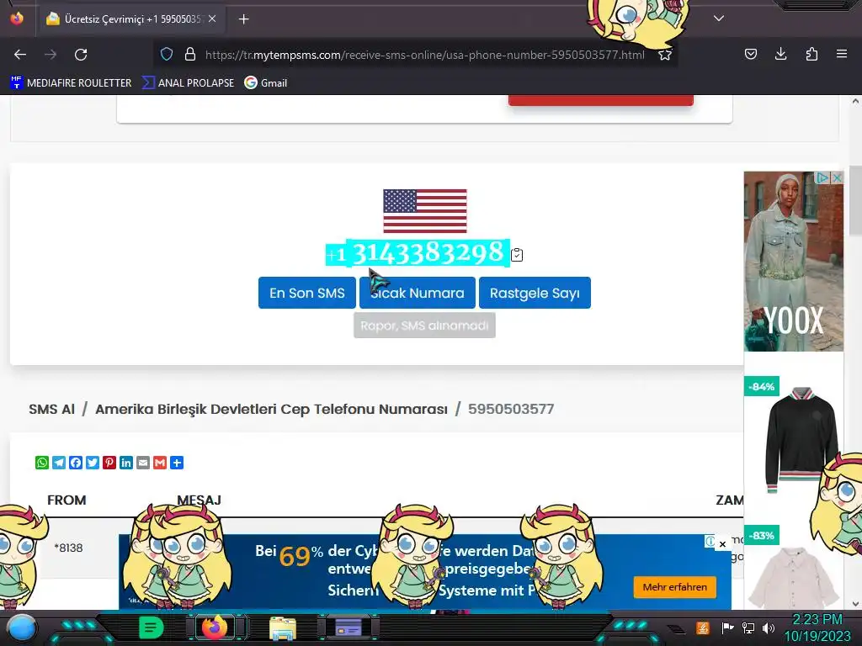Open the Gmail bookmark
Screen dimensions: 862x646
coord(266,83)
